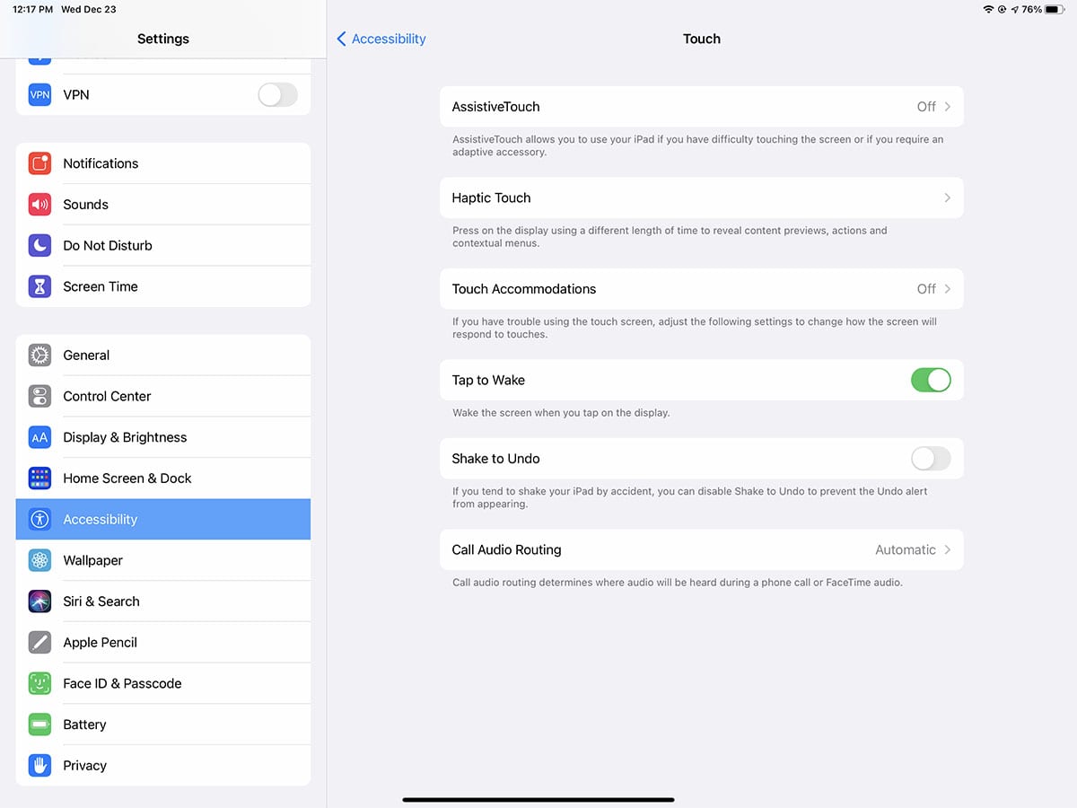Tap the Wi-Fi status icon

pos(989,9)
